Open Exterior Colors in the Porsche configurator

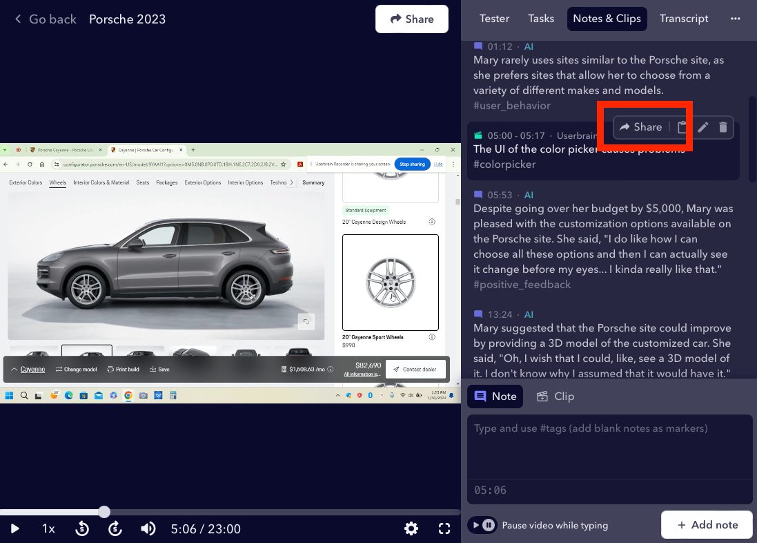[x=26, y=183]
